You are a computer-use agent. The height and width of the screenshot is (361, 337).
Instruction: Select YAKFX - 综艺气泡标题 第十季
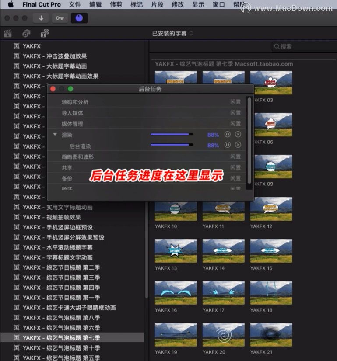72,348
